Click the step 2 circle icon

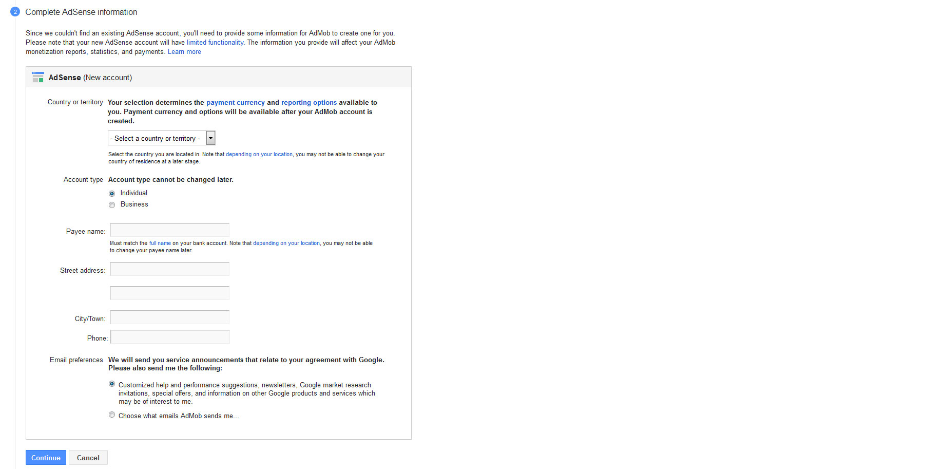(x=15, y=12)
